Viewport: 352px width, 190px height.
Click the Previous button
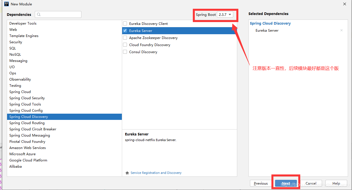(261, 183)
